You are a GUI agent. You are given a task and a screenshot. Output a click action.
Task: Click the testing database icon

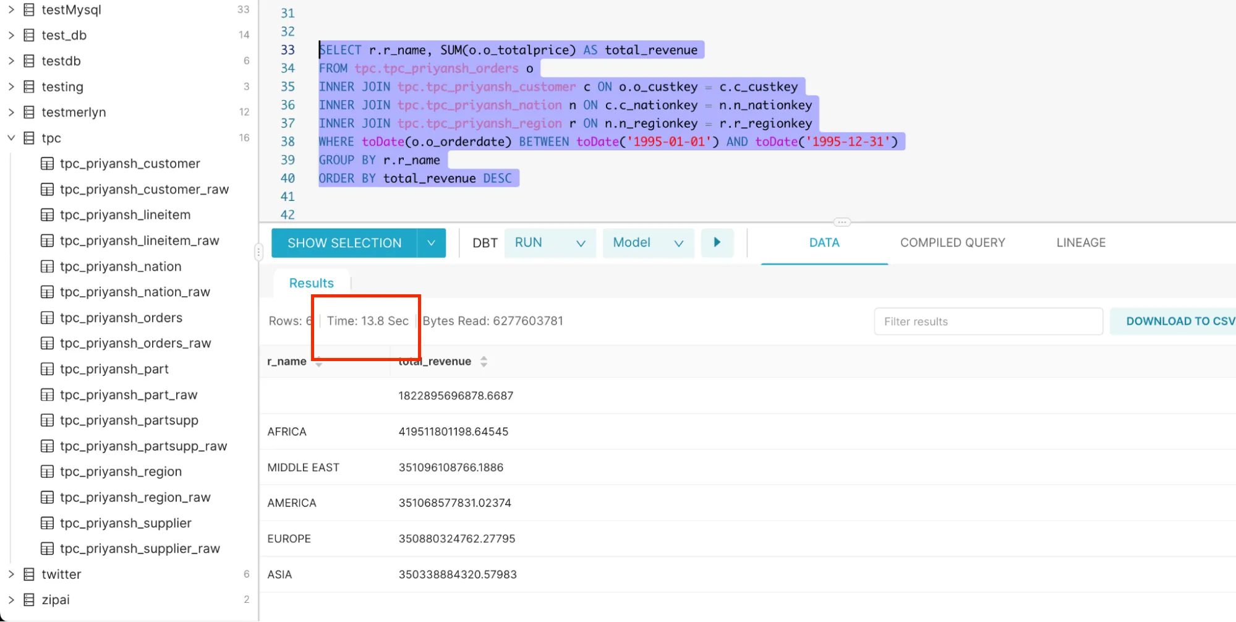pos(29,87)
